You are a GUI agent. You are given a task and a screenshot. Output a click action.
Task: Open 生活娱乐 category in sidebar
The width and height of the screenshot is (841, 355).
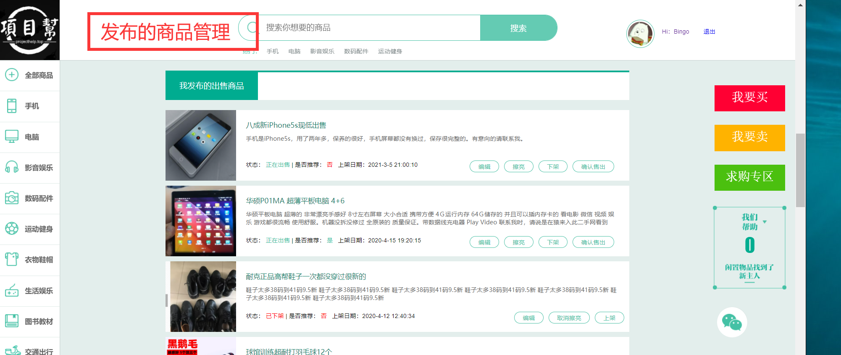click(x=39, y=291)
